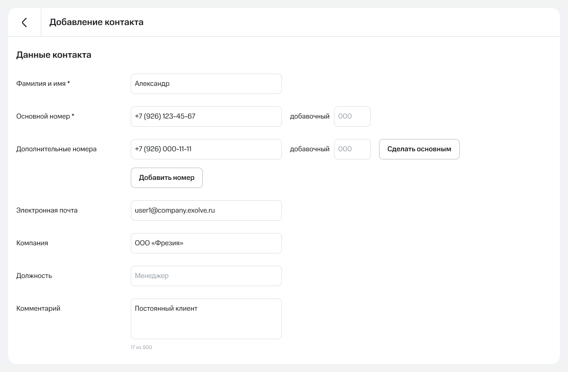This screenshot has width=568, height=372.
Task: Click the 'Данные контакта' section heading
Action: 54,55
